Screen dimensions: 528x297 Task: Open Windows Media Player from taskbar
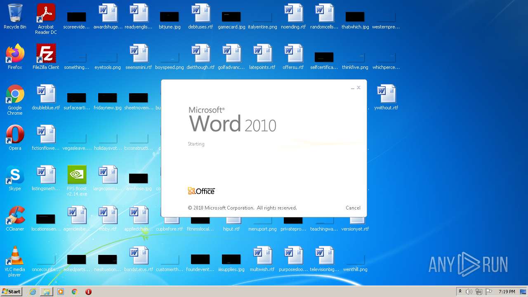pos(61,292)
